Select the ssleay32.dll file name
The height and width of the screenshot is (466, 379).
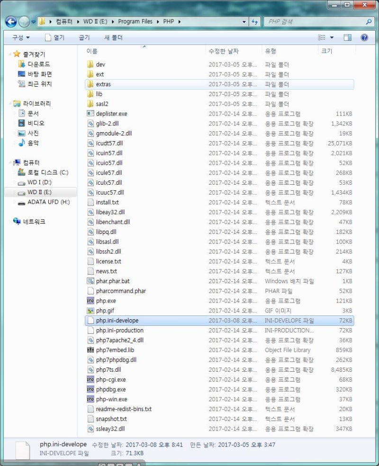coord(110,429)
